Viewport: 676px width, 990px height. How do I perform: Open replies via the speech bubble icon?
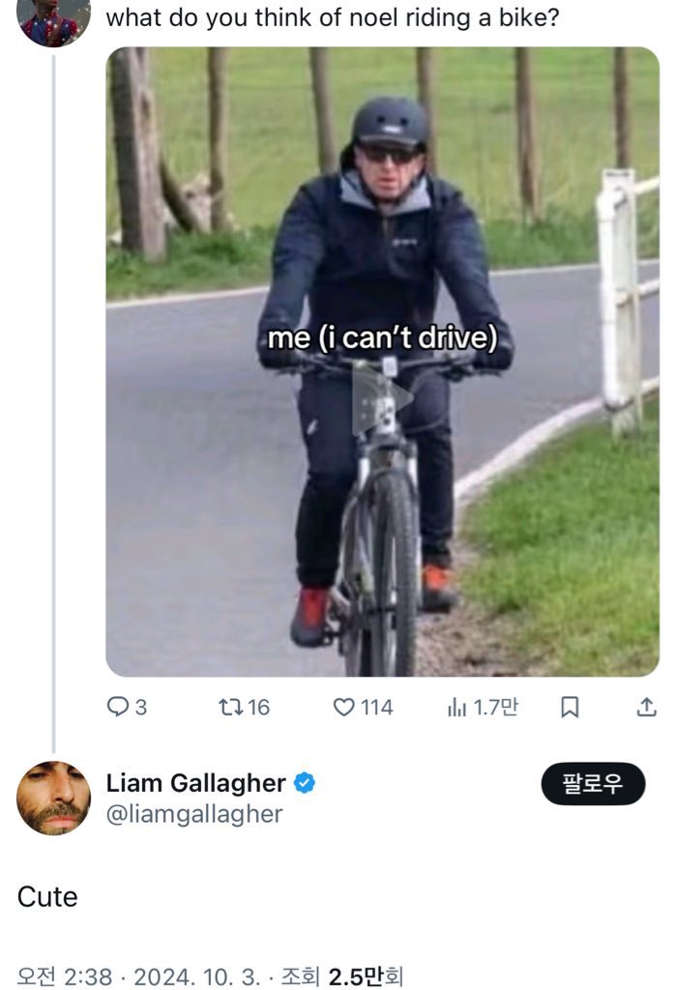pos(118,707)
